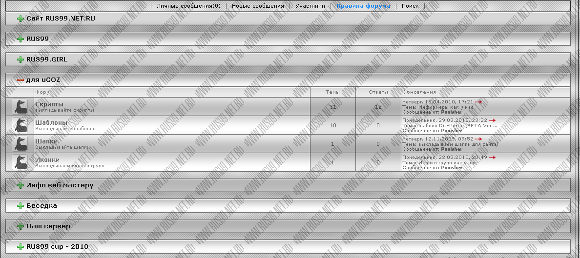Image resolution: width=580 pixels, height=258 pixels.
Task: Open the Шапки forum link
Action: tap(46, 141)
